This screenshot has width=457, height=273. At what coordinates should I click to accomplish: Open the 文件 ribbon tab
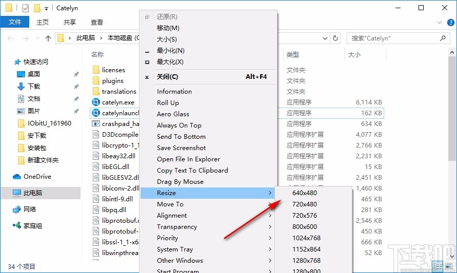pyautogui.click(x=15, y=22)
